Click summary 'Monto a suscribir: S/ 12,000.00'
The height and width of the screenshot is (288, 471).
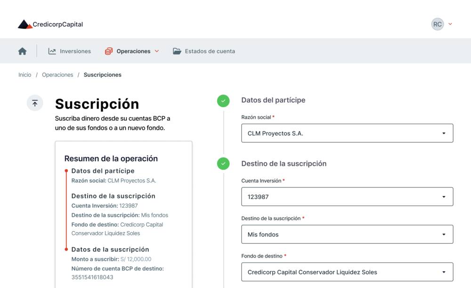111,259
